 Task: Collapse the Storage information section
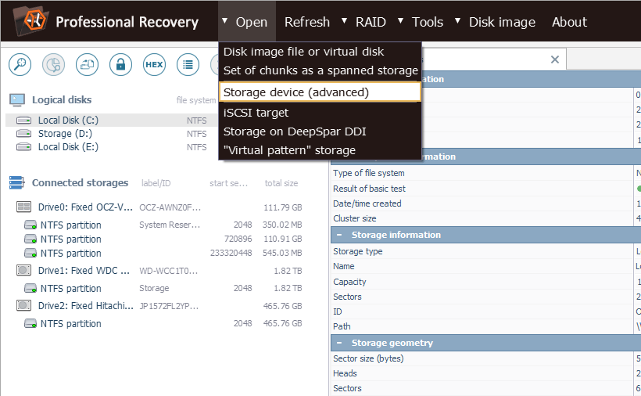tap(341, 235)
